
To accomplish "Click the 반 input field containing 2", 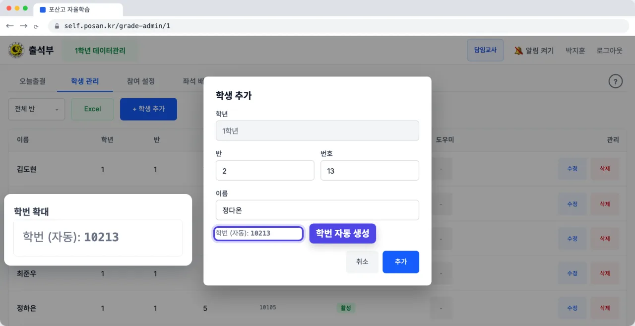I will point(265,170).
